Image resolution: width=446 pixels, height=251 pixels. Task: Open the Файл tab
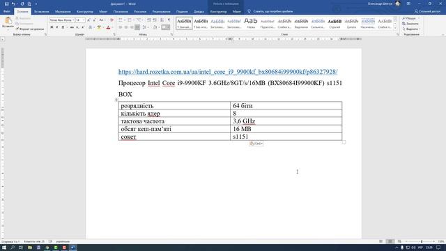(7, 12)
